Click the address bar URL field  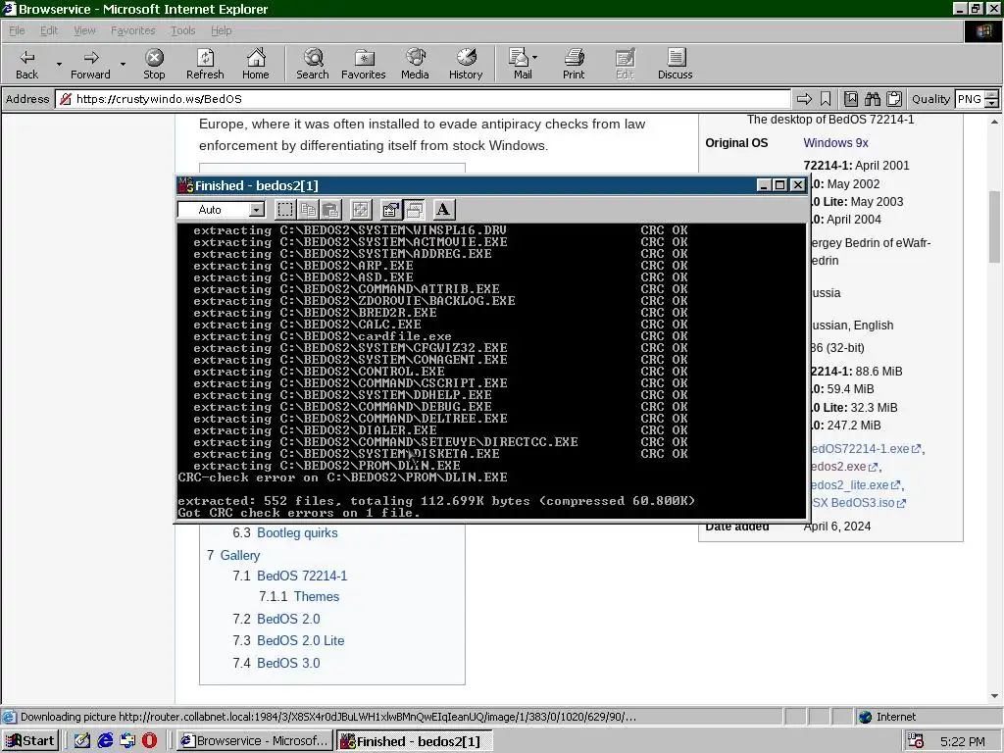423,99
